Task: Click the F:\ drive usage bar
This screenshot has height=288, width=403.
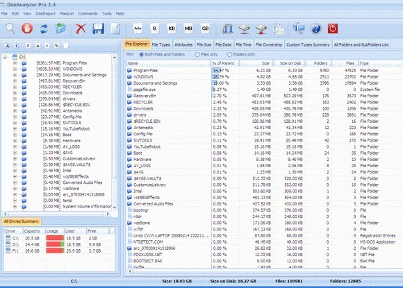Action: pyautogui.click(x=55, y=251)
